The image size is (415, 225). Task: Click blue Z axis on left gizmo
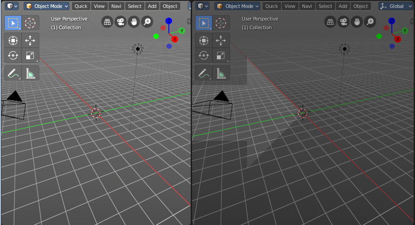point(168,21)
